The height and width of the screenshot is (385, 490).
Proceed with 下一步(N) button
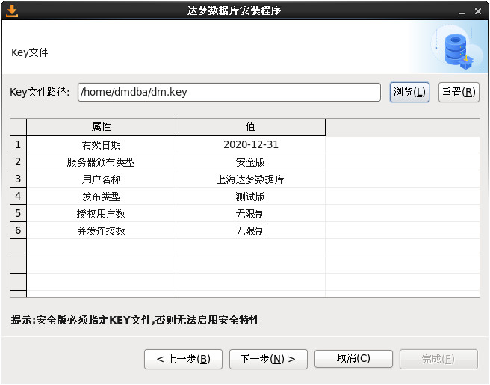tap(268, 359)
